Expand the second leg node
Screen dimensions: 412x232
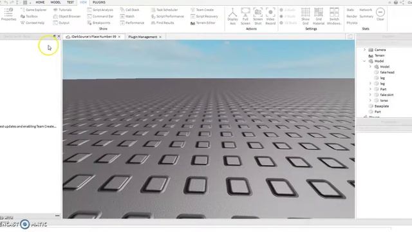coord(370,84)
